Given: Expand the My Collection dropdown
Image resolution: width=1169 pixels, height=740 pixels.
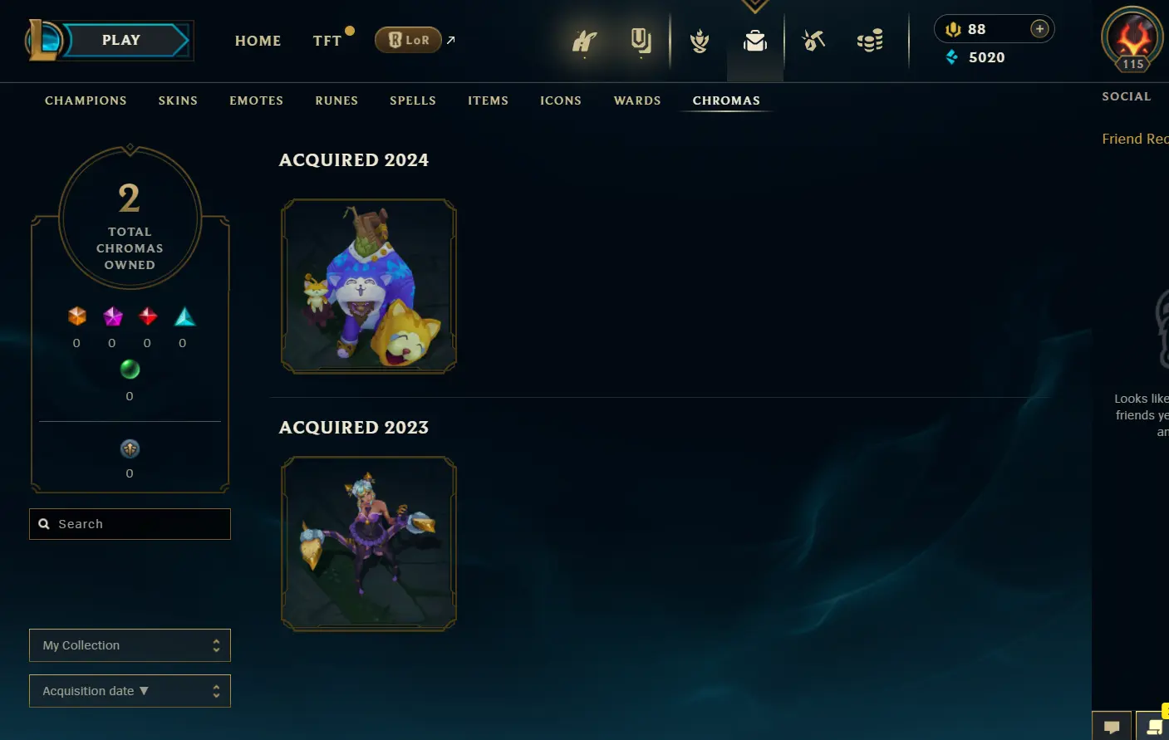Looking at the screenshot, I should tap(130, 645).
